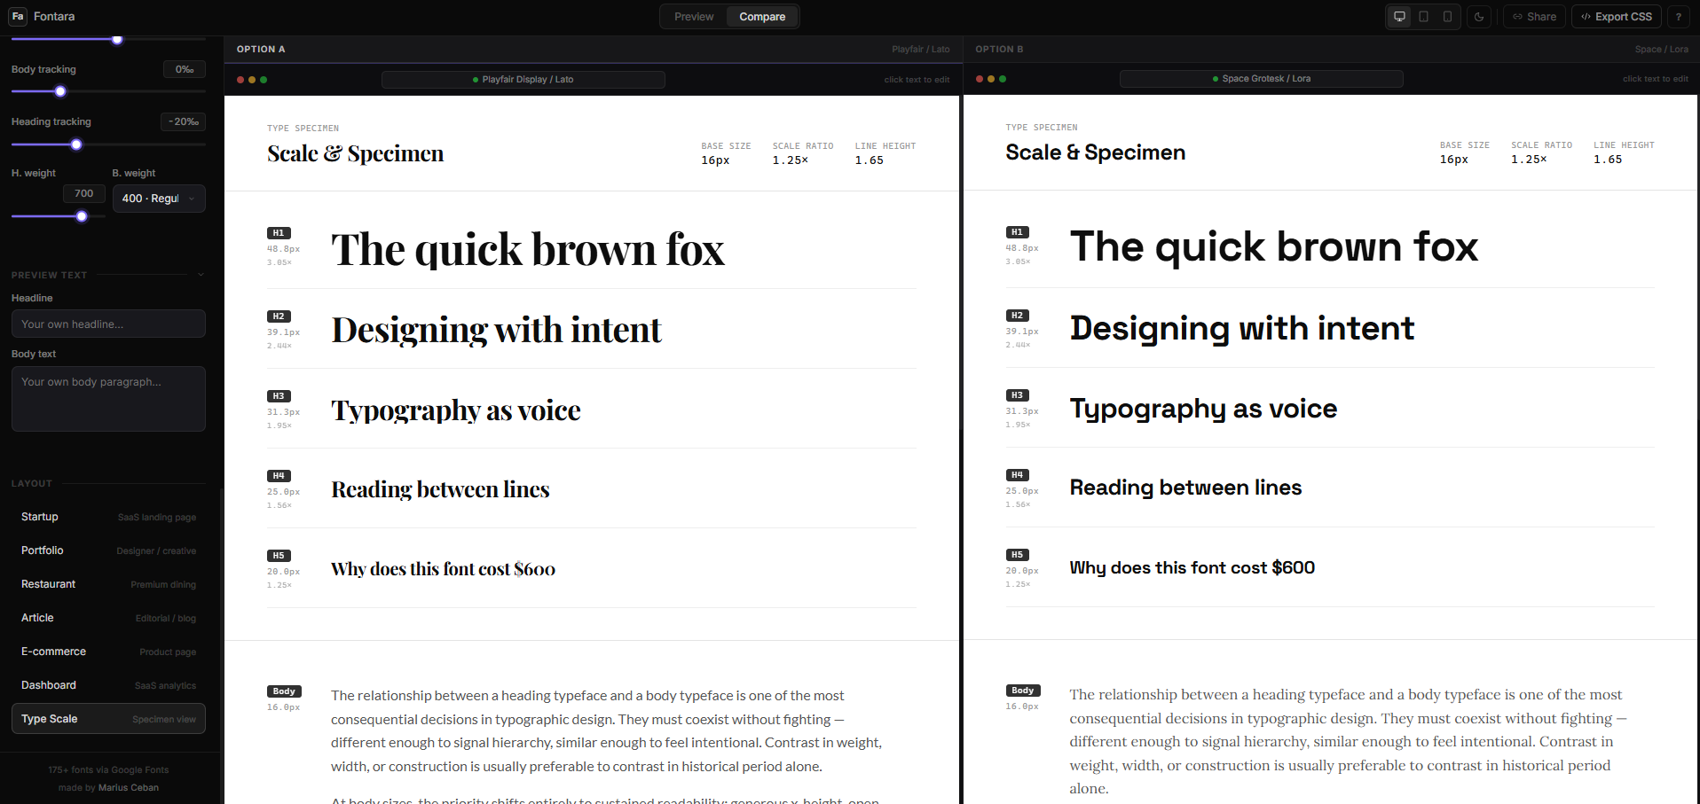Image resolution: width=1700 pixels, height=804 pixels.
Task: Switch to the Preview tab
Action: [x=693, y=16]
